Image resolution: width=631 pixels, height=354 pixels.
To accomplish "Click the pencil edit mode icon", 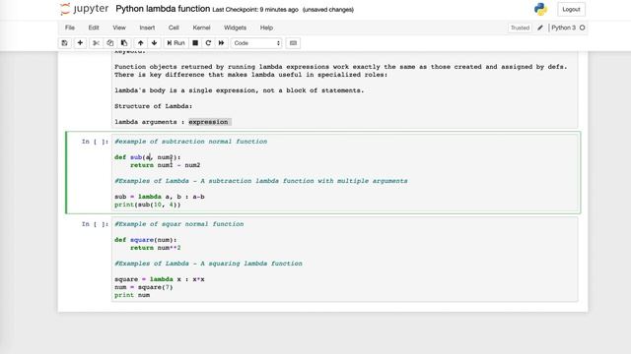I will [540, 28].
